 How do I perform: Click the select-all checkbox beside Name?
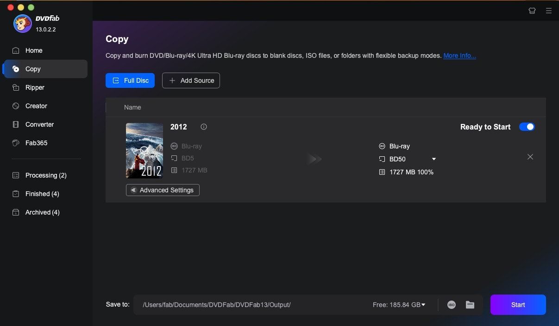pos(111,107)
